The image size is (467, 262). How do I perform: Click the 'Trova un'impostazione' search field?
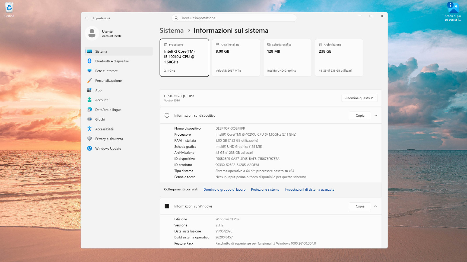(x=234, y=18)
